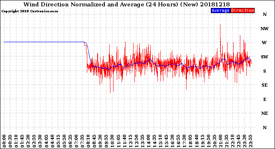Click the 08:45 time label
The width and height of the screenshot is (275, 149).
pos(94,141)
